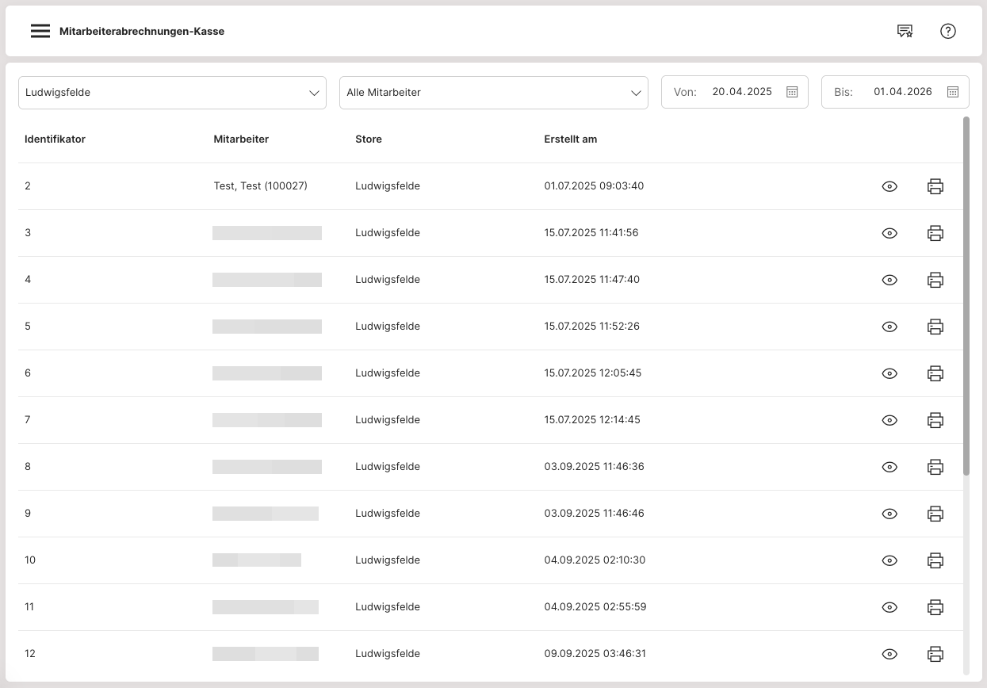View details of settlement identifier 3
This screenshot has height=688, width=987.
click(889, 233)
